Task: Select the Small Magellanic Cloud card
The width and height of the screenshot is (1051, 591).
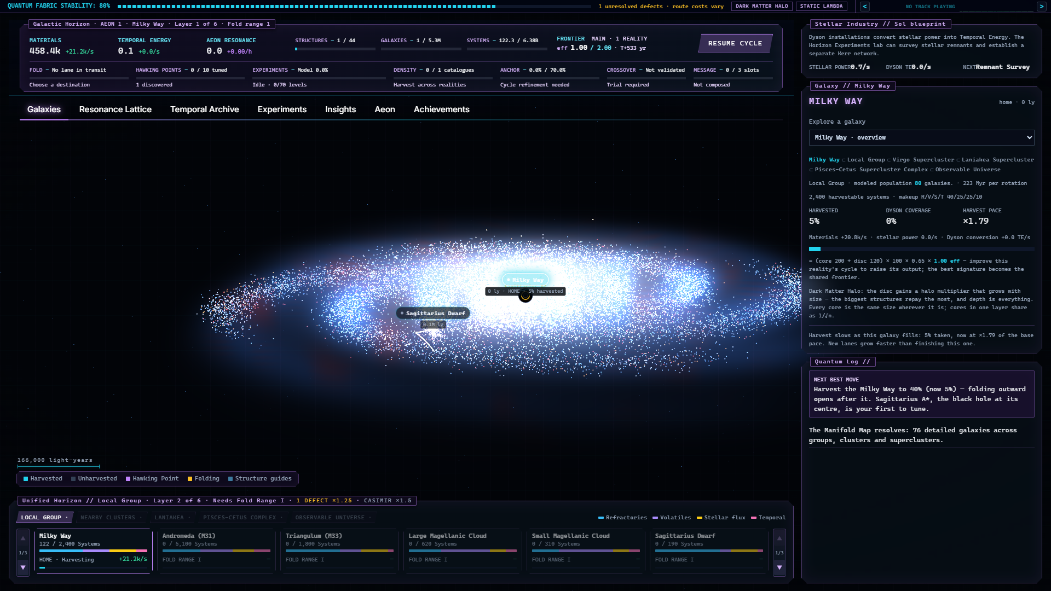Action: pos(586,551)
